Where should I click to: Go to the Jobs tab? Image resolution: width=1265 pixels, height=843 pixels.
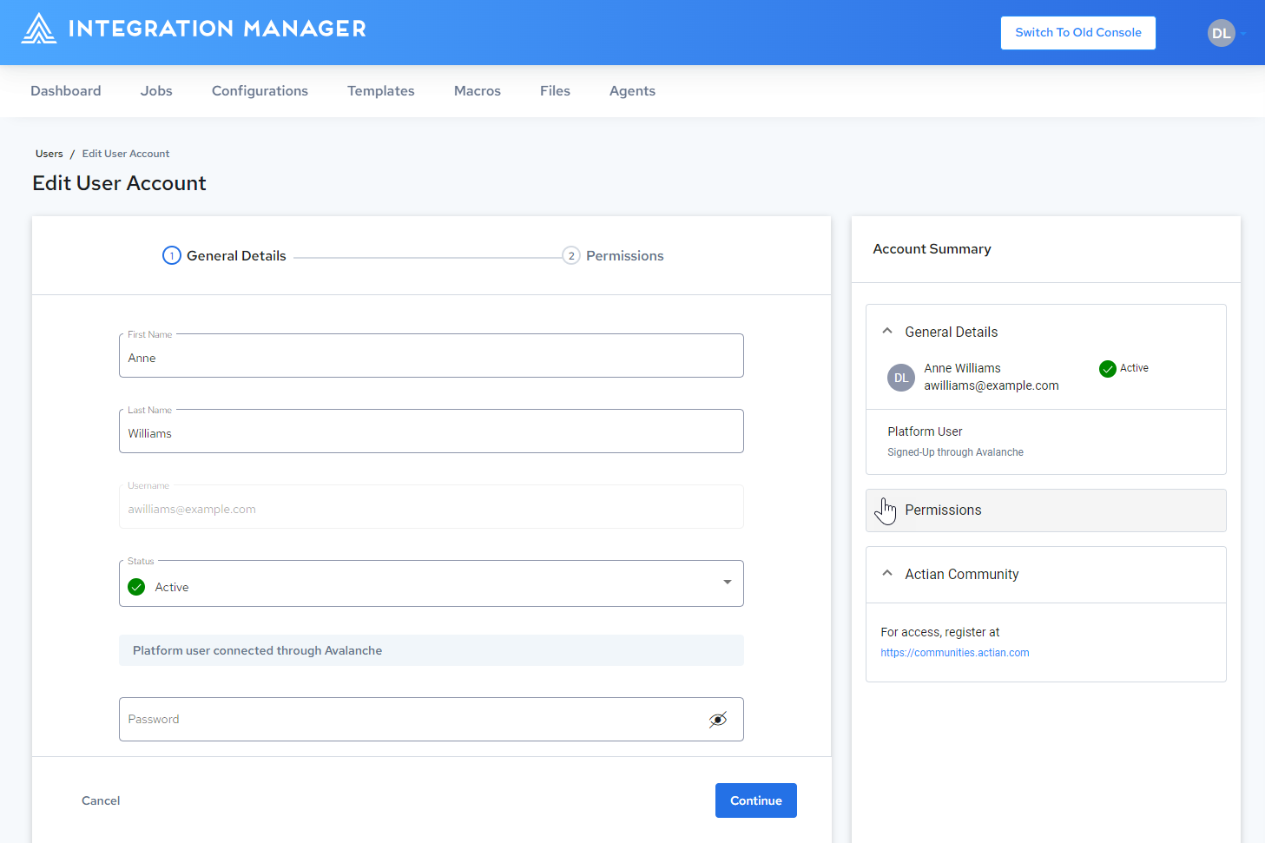[x=156, y=91]
